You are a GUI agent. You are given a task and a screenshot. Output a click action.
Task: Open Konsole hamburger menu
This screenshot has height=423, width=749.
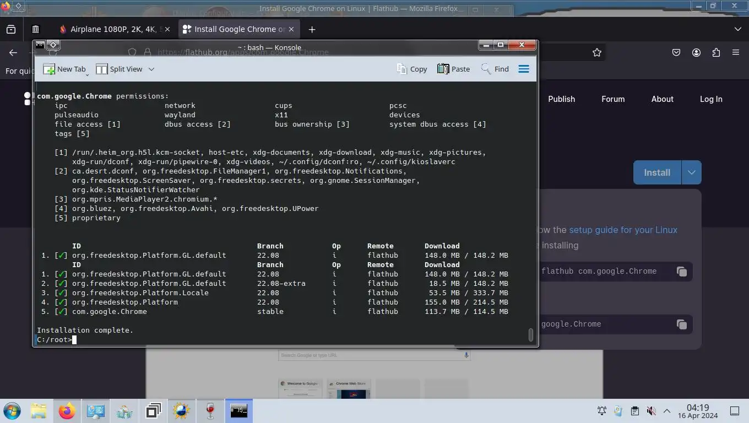click(x=524, y=69)
